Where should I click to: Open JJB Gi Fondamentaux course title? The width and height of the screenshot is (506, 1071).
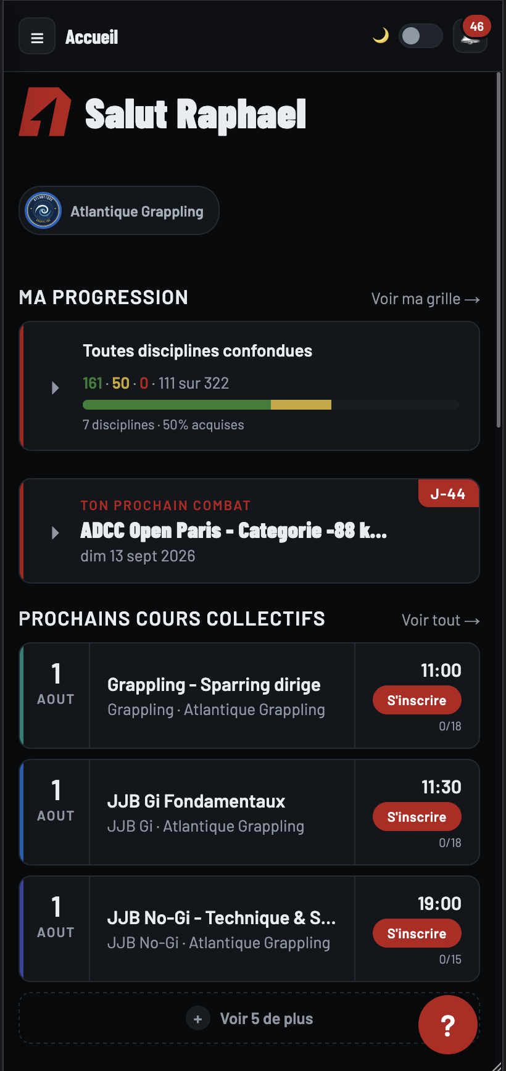196,801
